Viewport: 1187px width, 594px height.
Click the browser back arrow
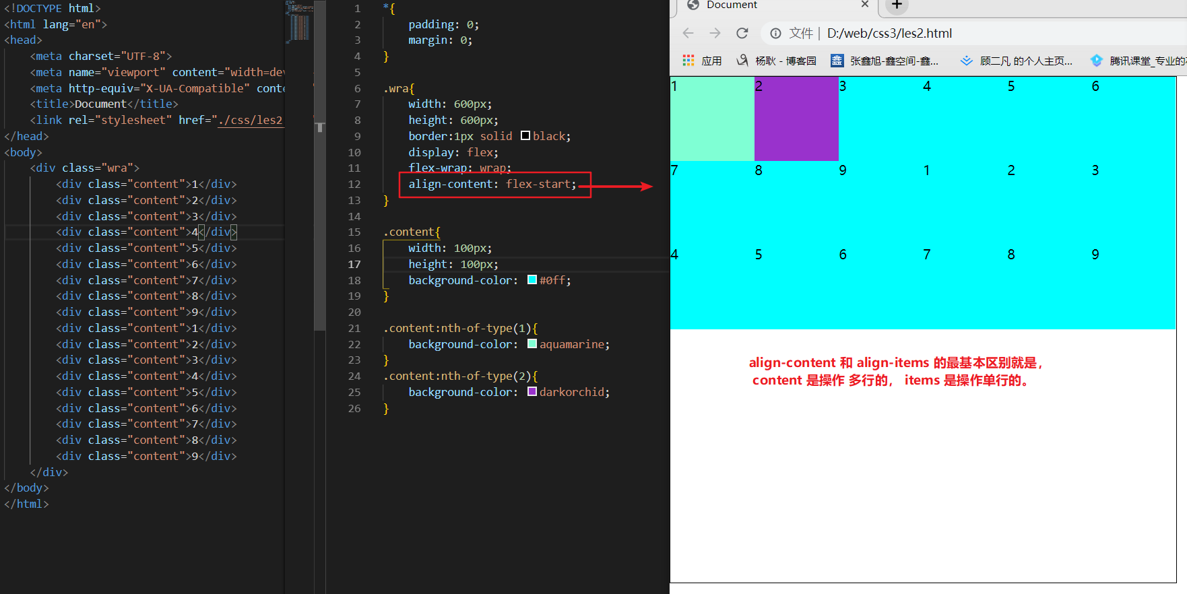(x=688, y=33)
